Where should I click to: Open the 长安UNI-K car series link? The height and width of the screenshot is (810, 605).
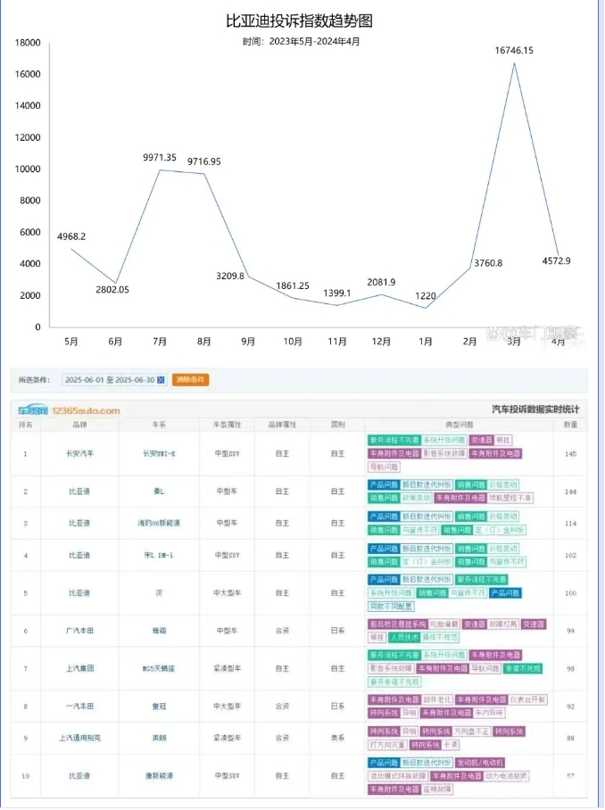coord(159,453)
